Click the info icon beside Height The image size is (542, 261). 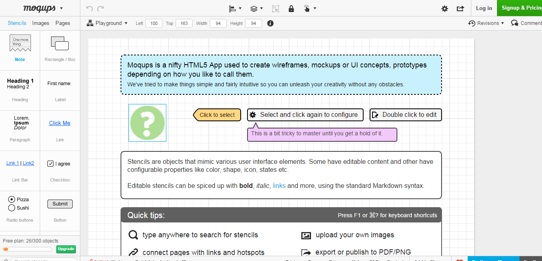point(270,23)
